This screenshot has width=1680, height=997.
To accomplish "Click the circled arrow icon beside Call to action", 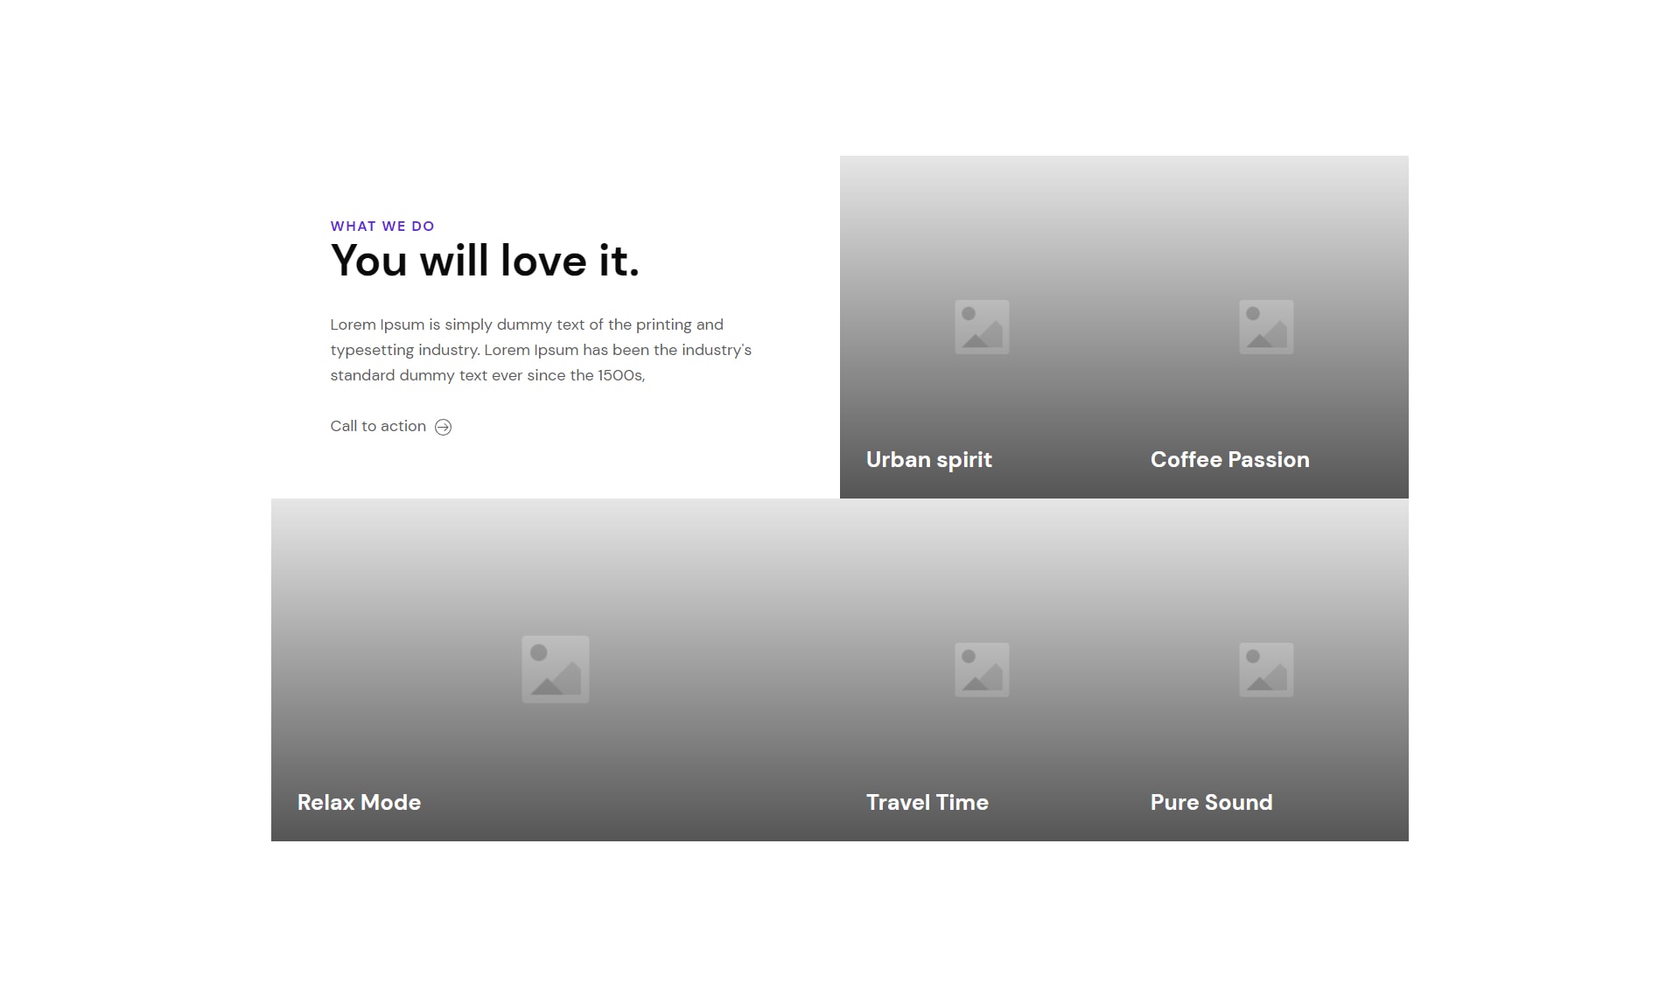I will pos(444,427).
